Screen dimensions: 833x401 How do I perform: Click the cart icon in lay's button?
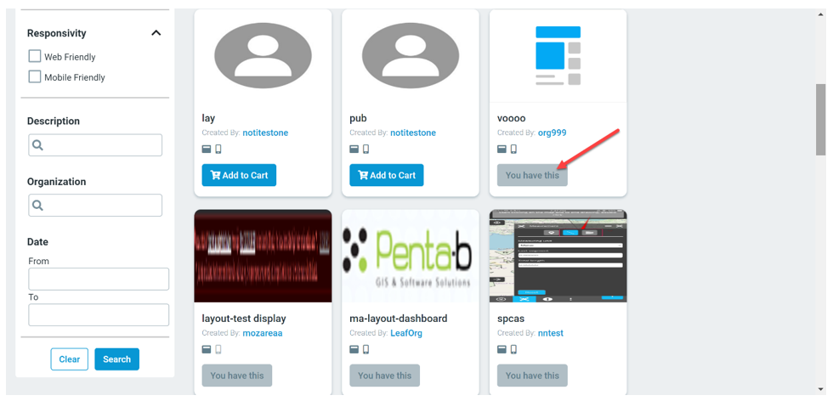coord(215,175)
